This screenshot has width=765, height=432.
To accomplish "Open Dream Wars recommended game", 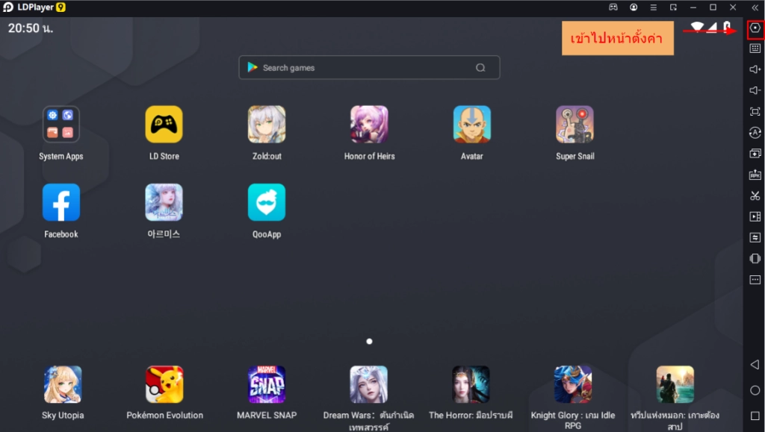I will 369,384.
